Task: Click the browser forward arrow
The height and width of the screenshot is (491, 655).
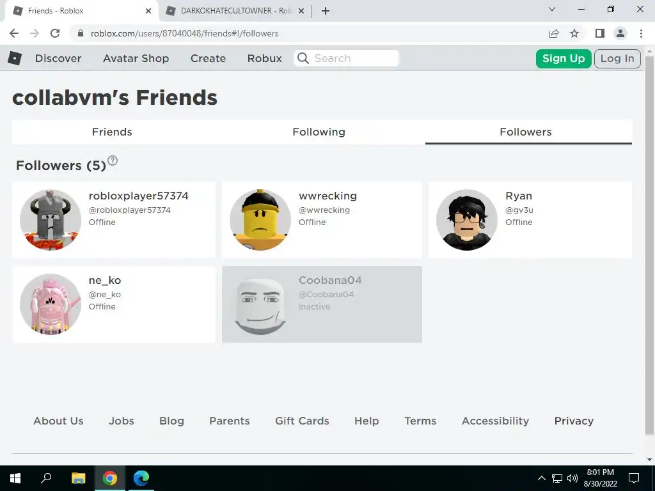Action: pyautogui.click(x=35, y=33)
